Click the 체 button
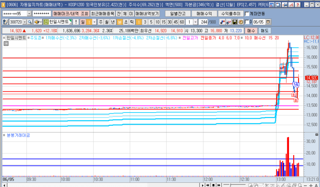 point(125,14)
